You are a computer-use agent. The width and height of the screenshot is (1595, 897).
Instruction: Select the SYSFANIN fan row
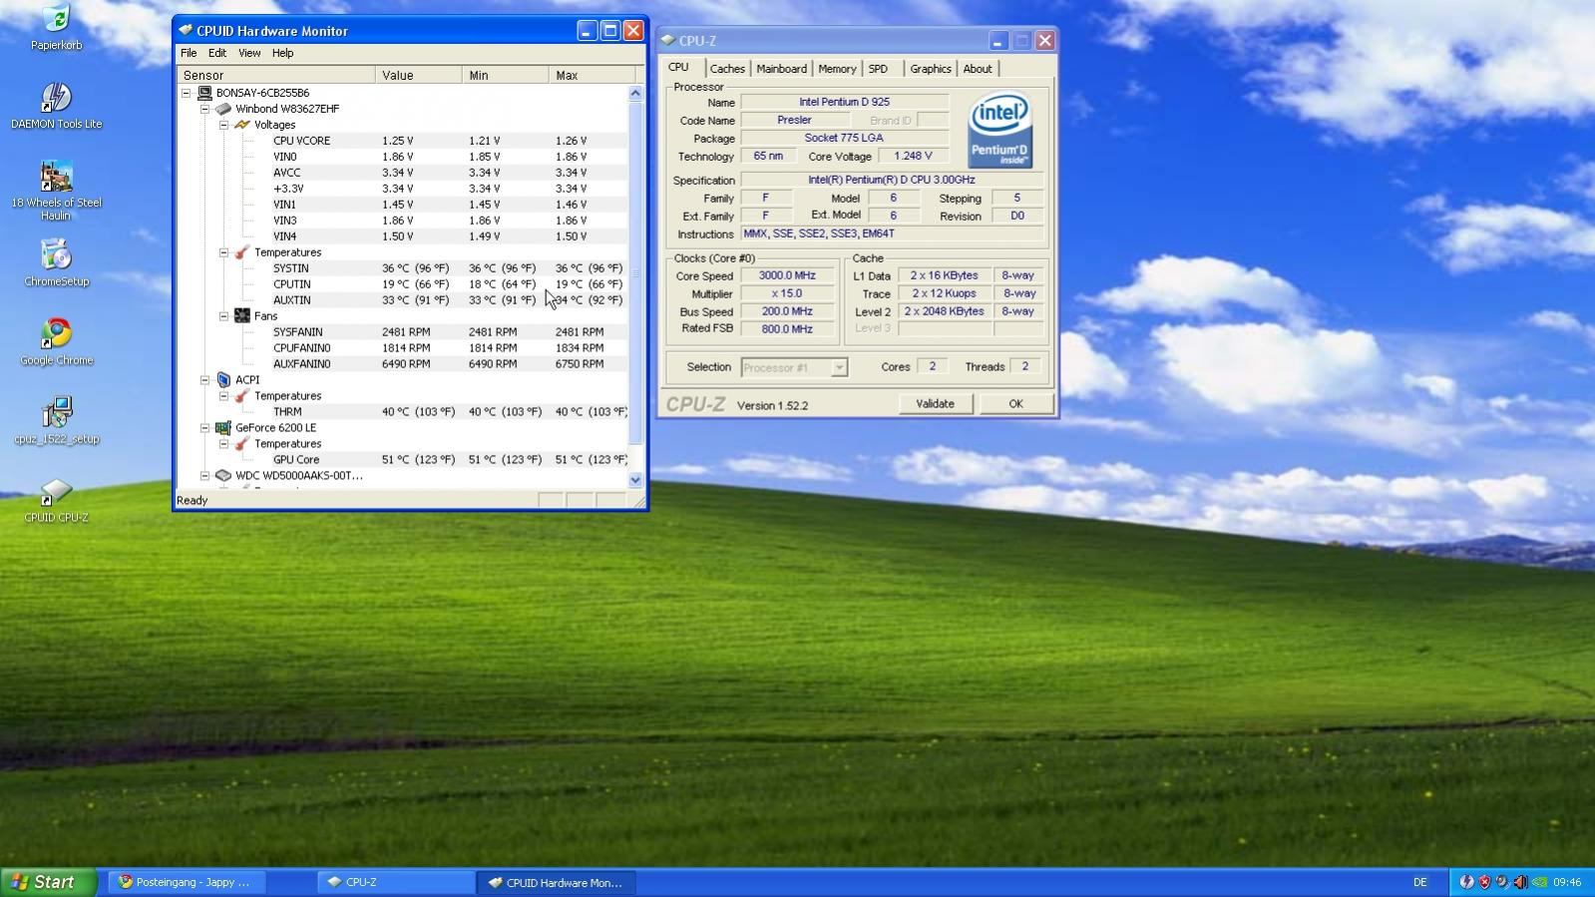pos(403,332)
